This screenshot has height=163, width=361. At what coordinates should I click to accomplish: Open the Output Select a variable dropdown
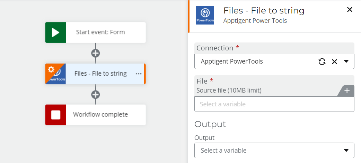(x=274, y=150)
